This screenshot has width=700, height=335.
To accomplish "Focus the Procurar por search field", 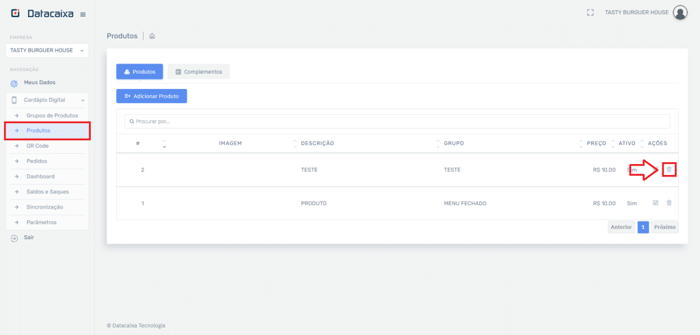I will click(396, 121).
